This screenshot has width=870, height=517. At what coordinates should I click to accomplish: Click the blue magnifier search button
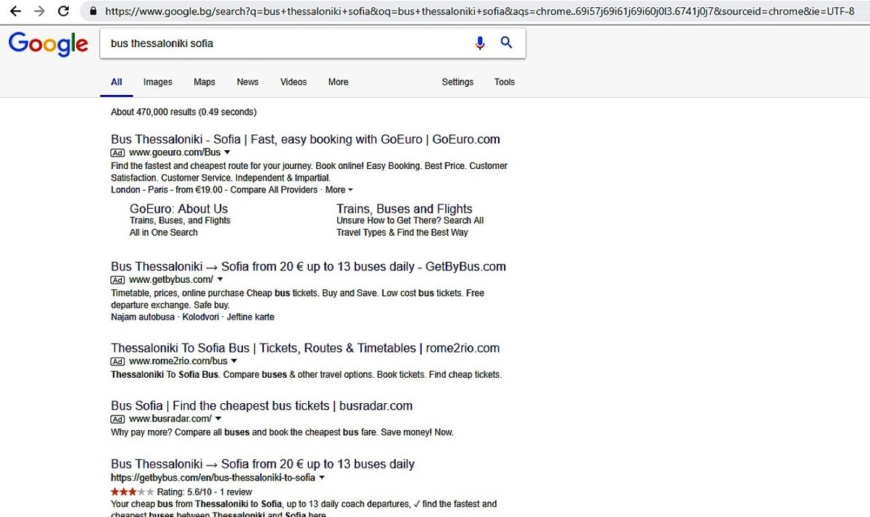coord(507,43)
